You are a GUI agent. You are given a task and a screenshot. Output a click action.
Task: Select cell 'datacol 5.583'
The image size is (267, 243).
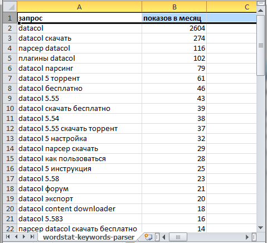79,219
